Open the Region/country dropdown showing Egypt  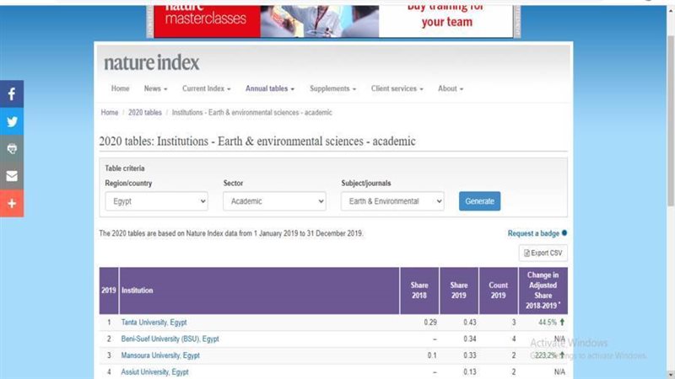156,201
